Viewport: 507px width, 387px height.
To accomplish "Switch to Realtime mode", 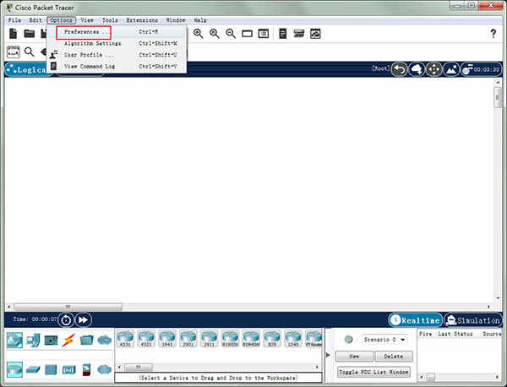I will tap(416, 320).
